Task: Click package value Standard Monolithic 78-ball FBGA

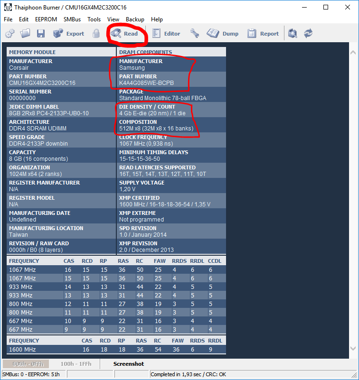Action: pyautogui.click(x=163, y=98)
